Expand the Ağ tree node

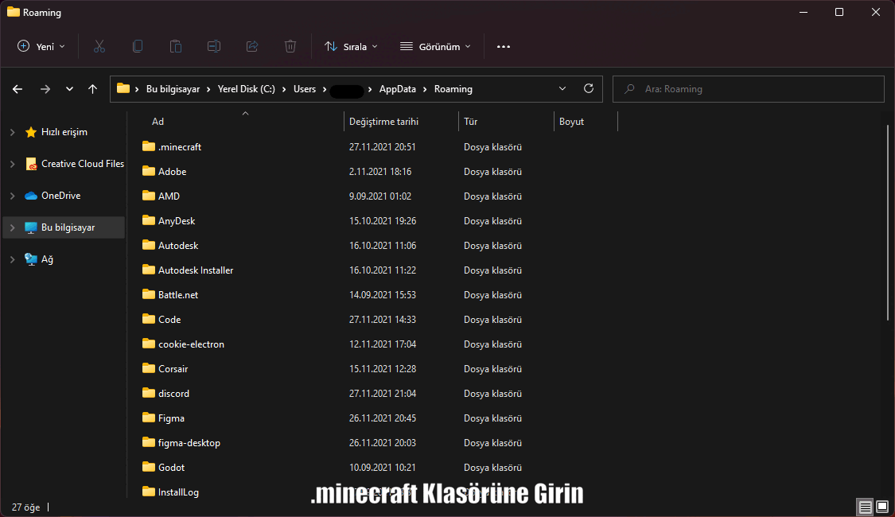(x=13, y=259)
